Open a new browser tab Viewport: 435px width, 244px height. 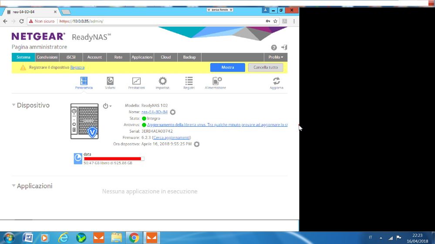[66, 12]
